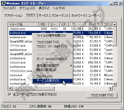
Task: Click the 468,700 K peak value
Action: (x=94, y=63)
